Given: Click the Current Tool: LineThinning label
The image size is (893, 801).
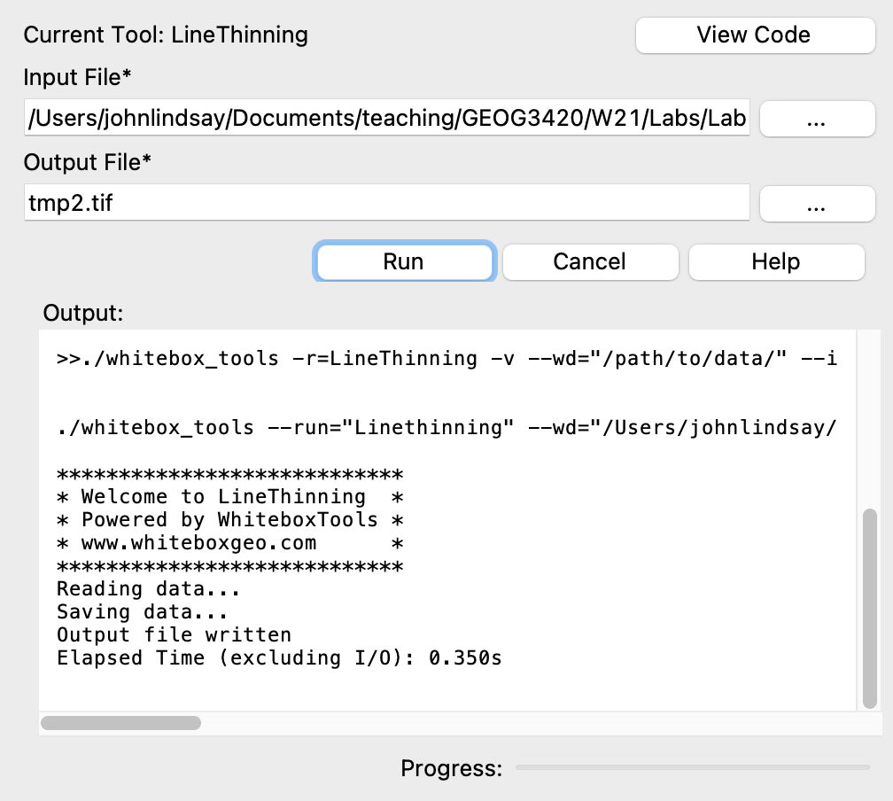Looking at the screenshot, I should point(166,35).
